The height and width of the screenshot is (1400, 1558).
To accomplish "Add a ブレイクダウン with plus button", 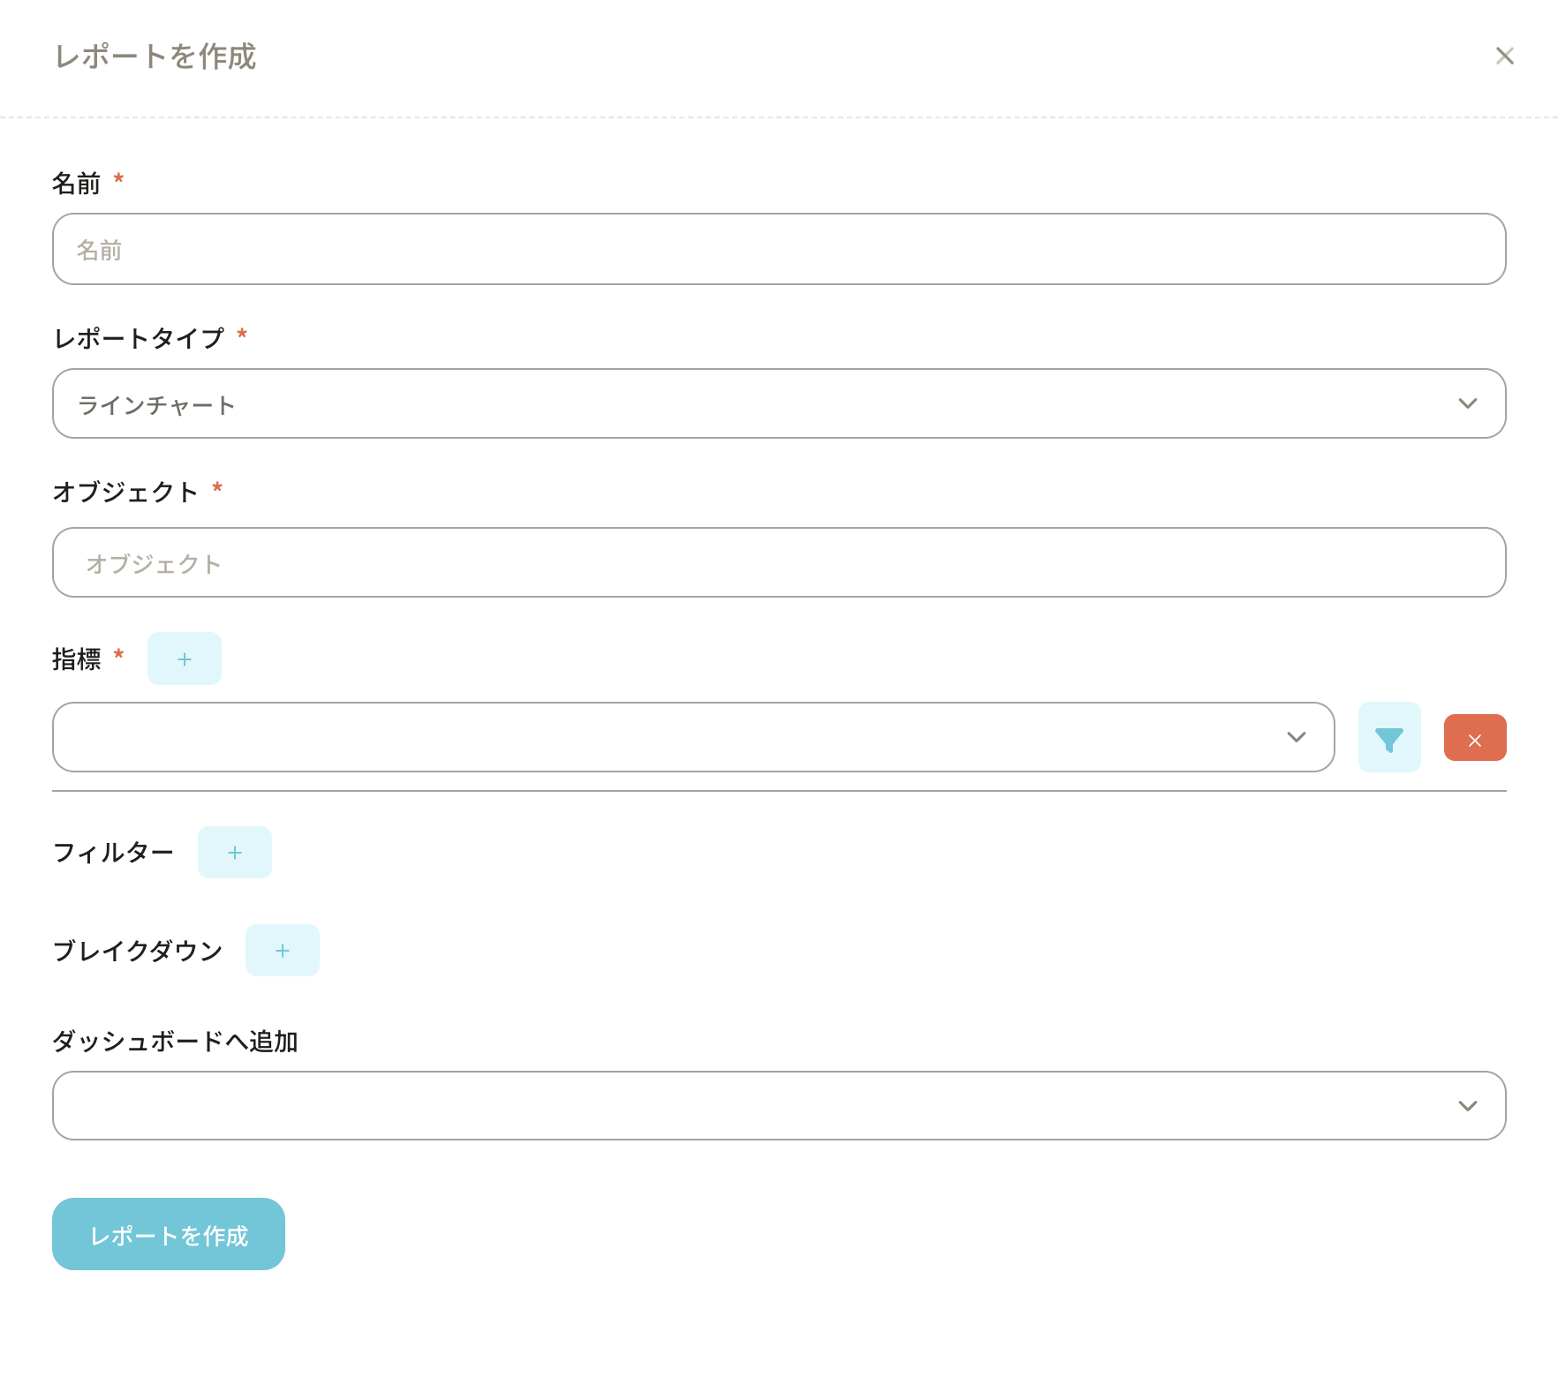I will click(x=282, y=951).
